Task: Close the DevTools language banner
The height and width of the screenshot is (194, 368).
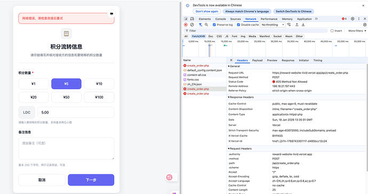Action: (363, 5)
